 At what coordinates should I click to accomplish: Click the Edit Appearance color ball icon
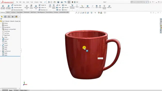(99, 13)
